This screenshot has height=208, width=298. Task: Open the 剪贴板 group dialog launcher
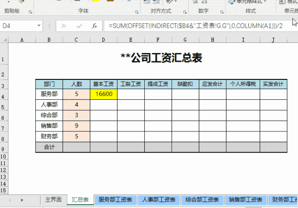(30, 12)
